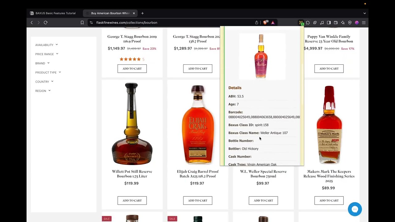Click the flaskfinewines.com address bar
The image size is (395, 222).
(127, 23)
